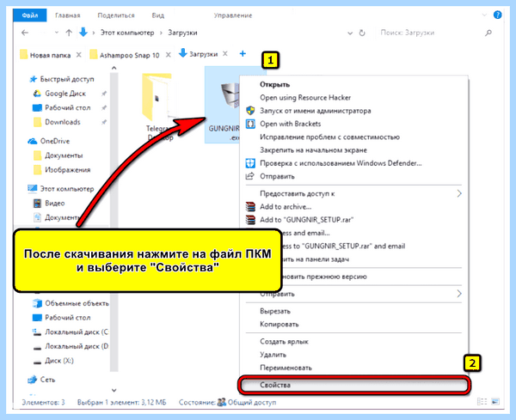The width and height of the screenshot is (516, 420).
Task: Choose Создать ярлык in the context menu
Action: point(284,342)
